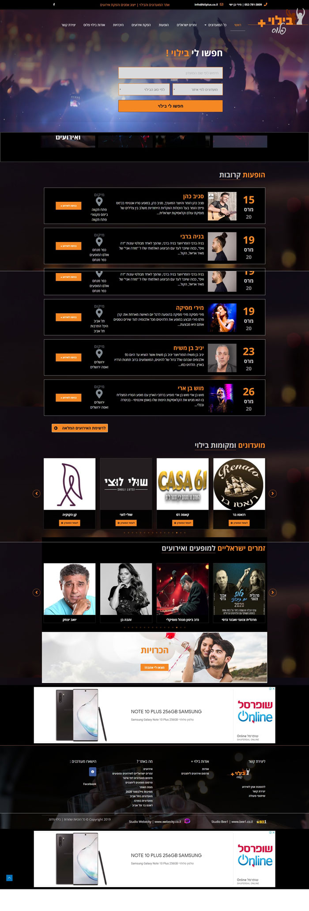Image resolution: width=309 pixels, height=911 pixels.
Task: Open the Facebook icon in footer
Action: (92, 772)
